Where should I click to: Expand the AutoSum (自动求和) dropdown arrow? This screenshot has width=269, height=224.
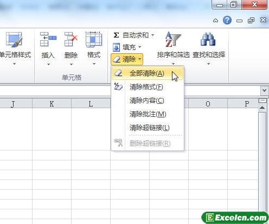153,35
